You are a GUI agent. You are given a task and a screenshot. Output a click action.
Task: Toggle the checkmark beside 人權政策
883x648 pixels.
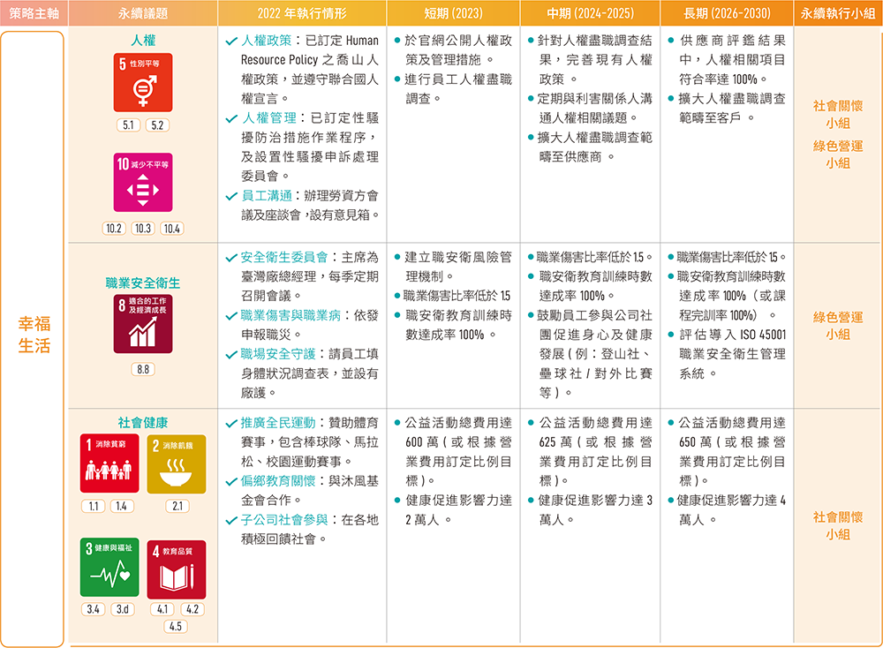tap(230, 41)
